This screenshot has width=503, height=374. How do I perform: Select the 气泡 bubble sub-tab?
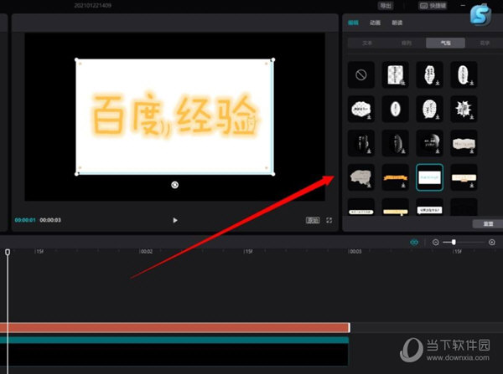coord(446,43)
